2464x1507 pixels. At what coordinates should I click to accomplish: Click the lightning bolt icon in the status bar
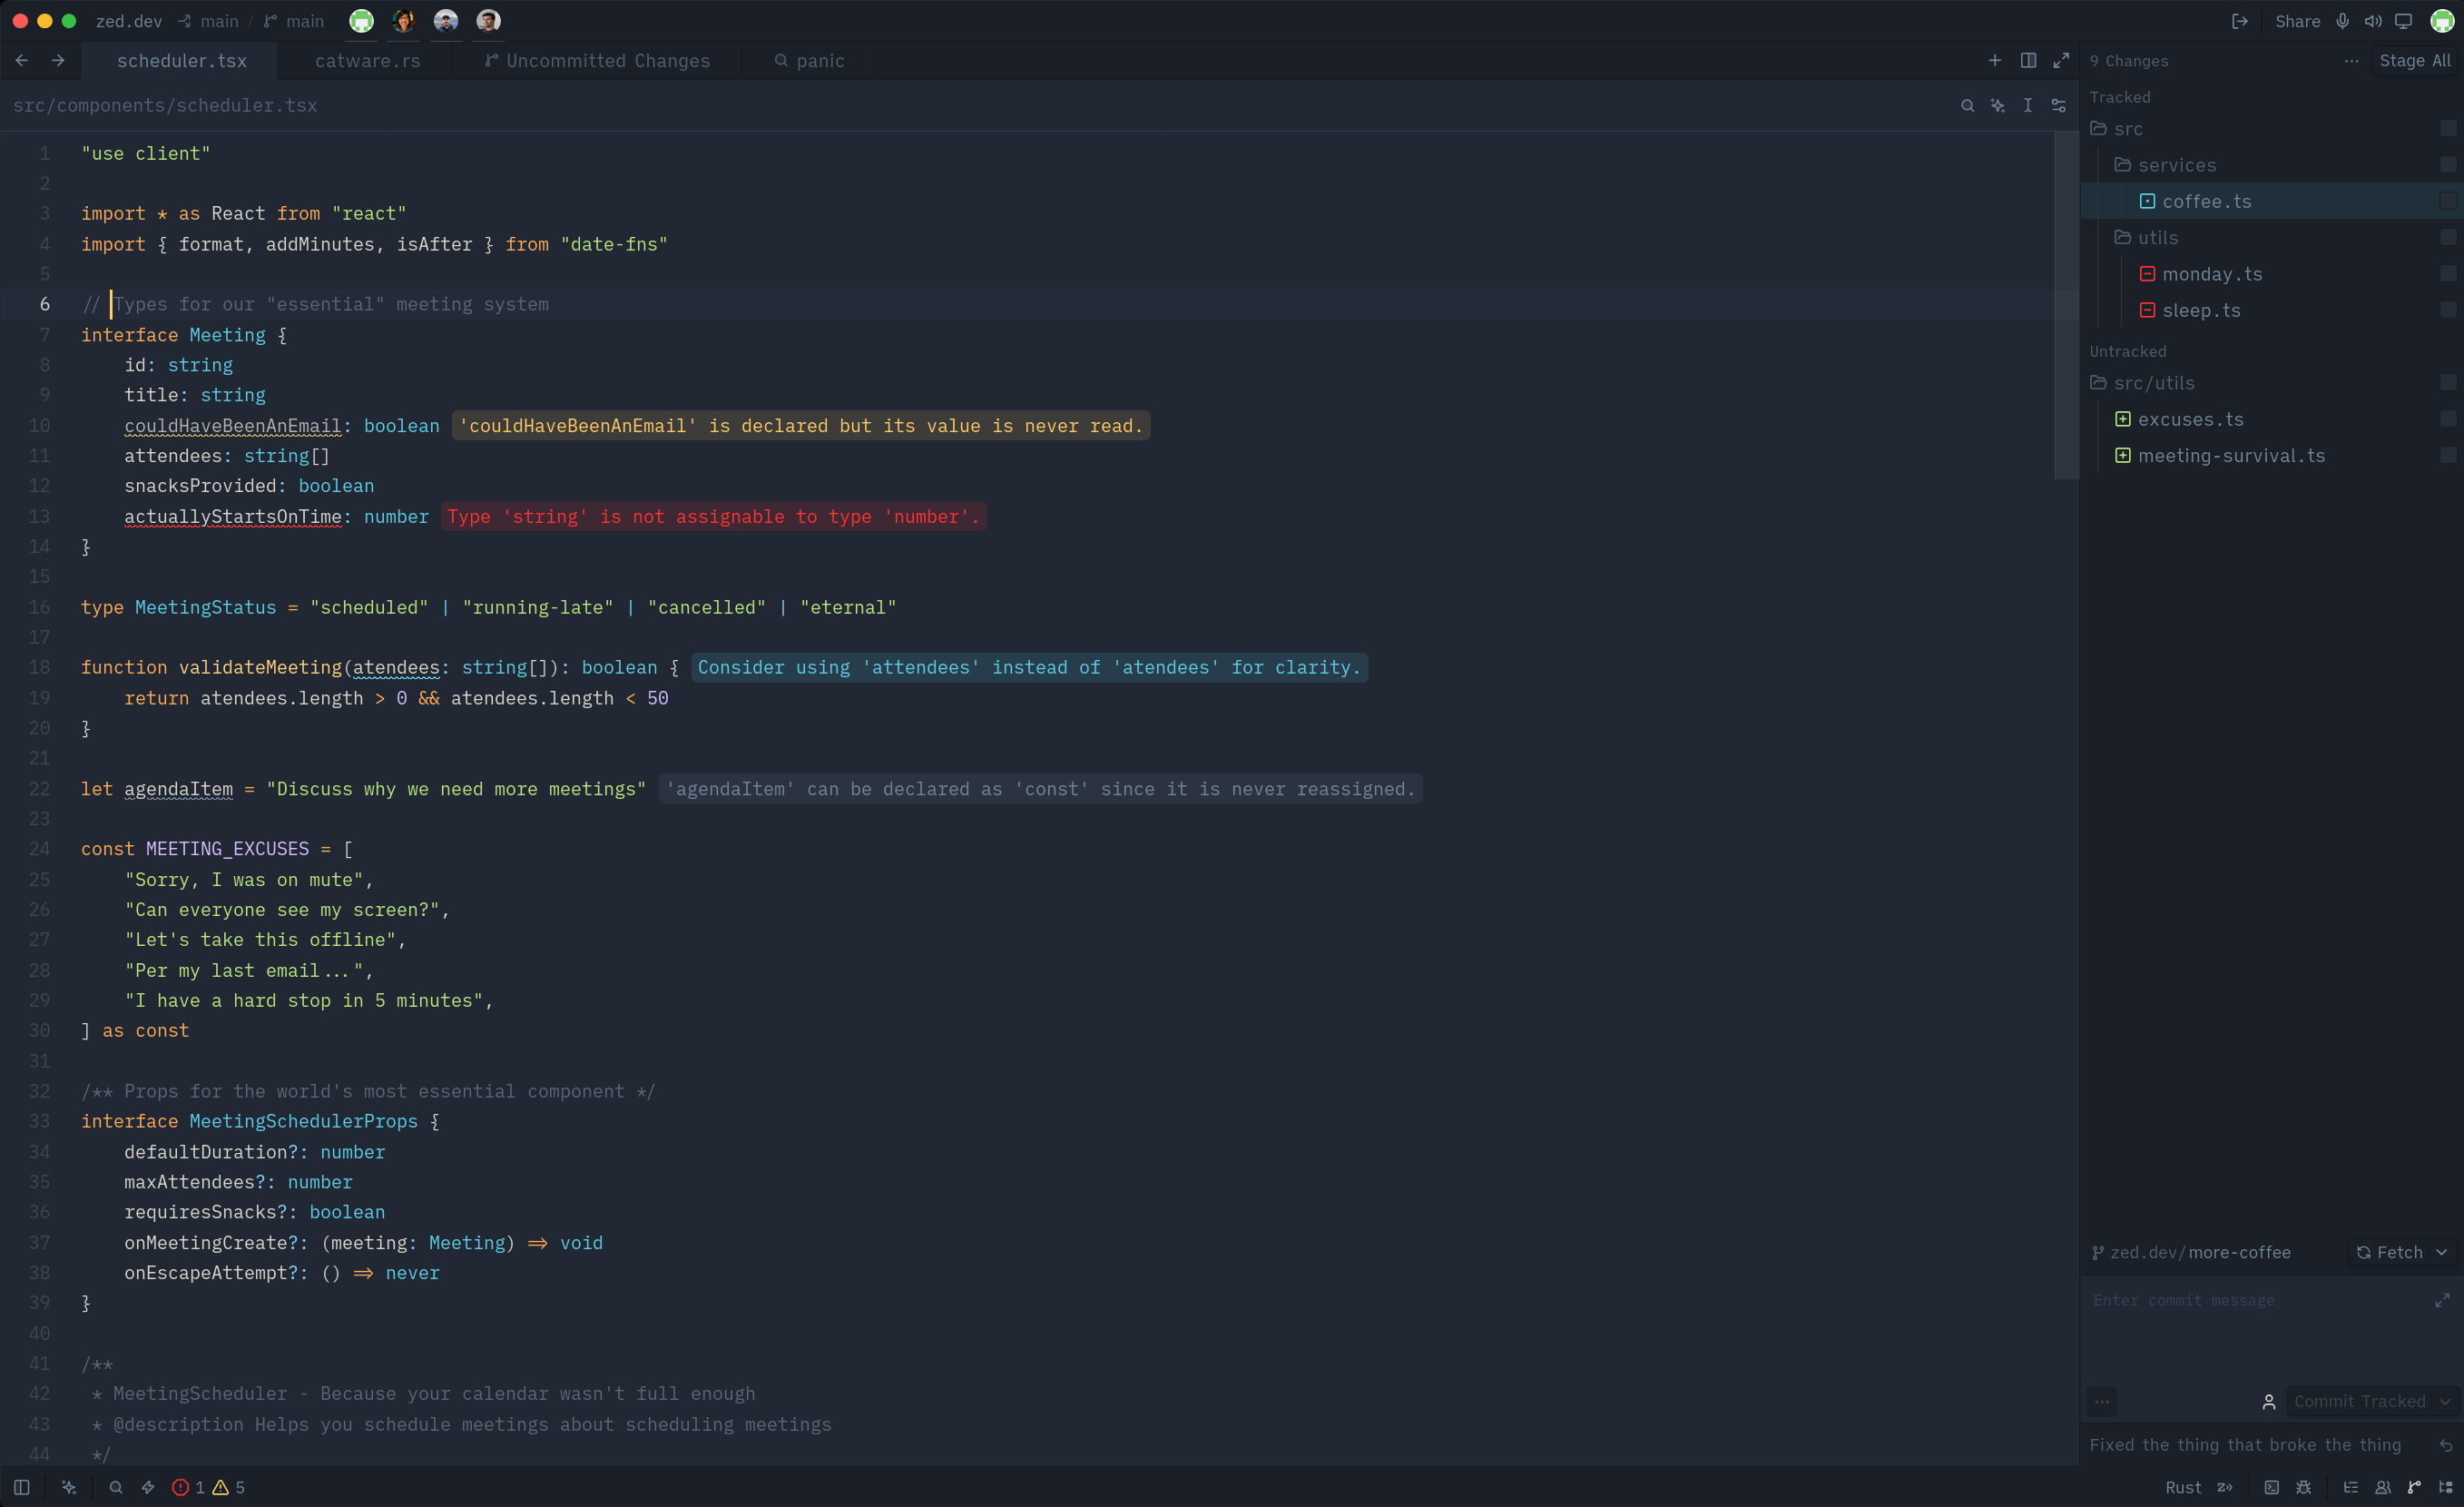tap(148, 1487)
